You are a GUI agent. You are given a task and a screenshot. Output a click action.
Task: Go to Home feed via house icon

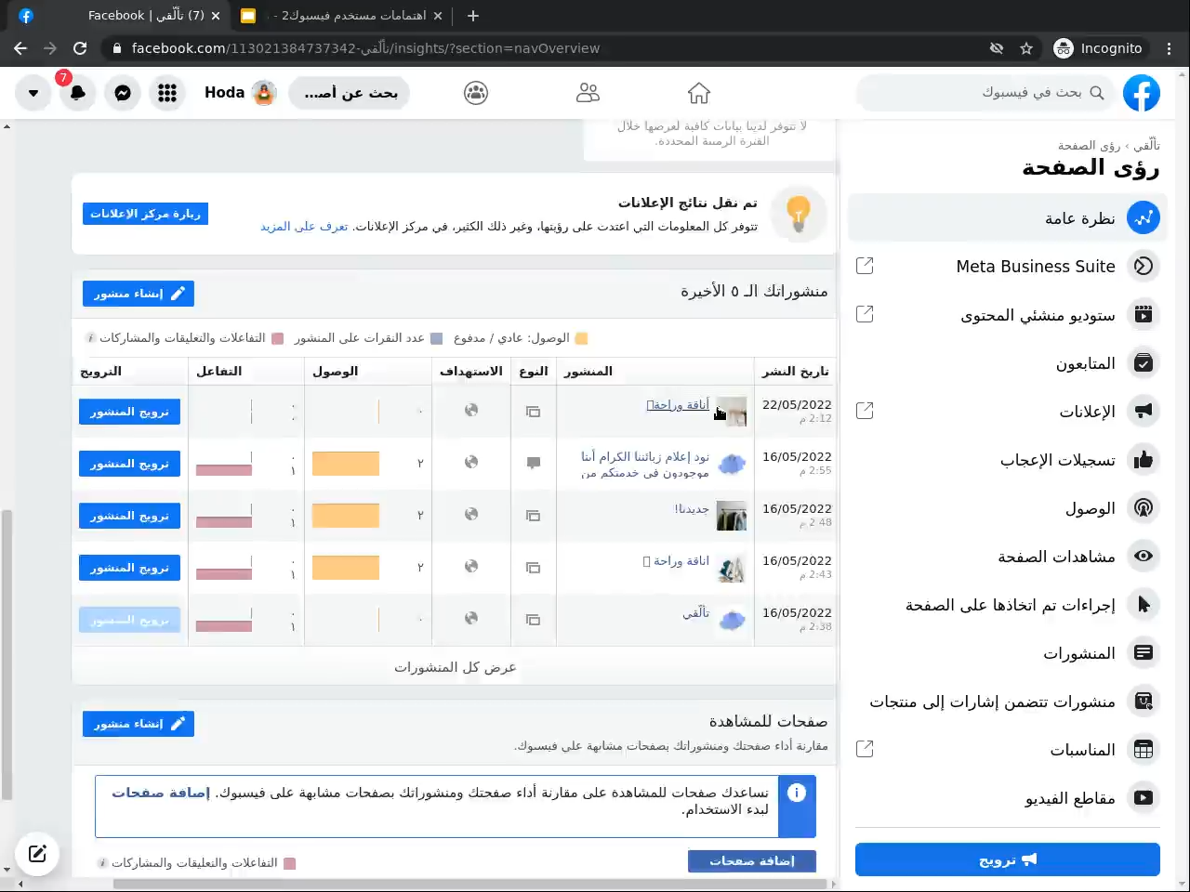[699, 93]
